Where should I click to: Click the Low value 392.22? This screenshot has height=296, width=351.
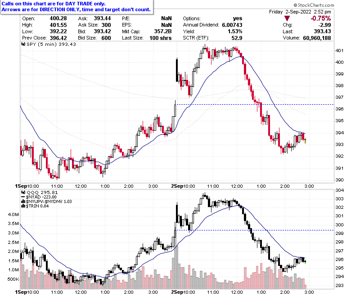click(58, 31)
